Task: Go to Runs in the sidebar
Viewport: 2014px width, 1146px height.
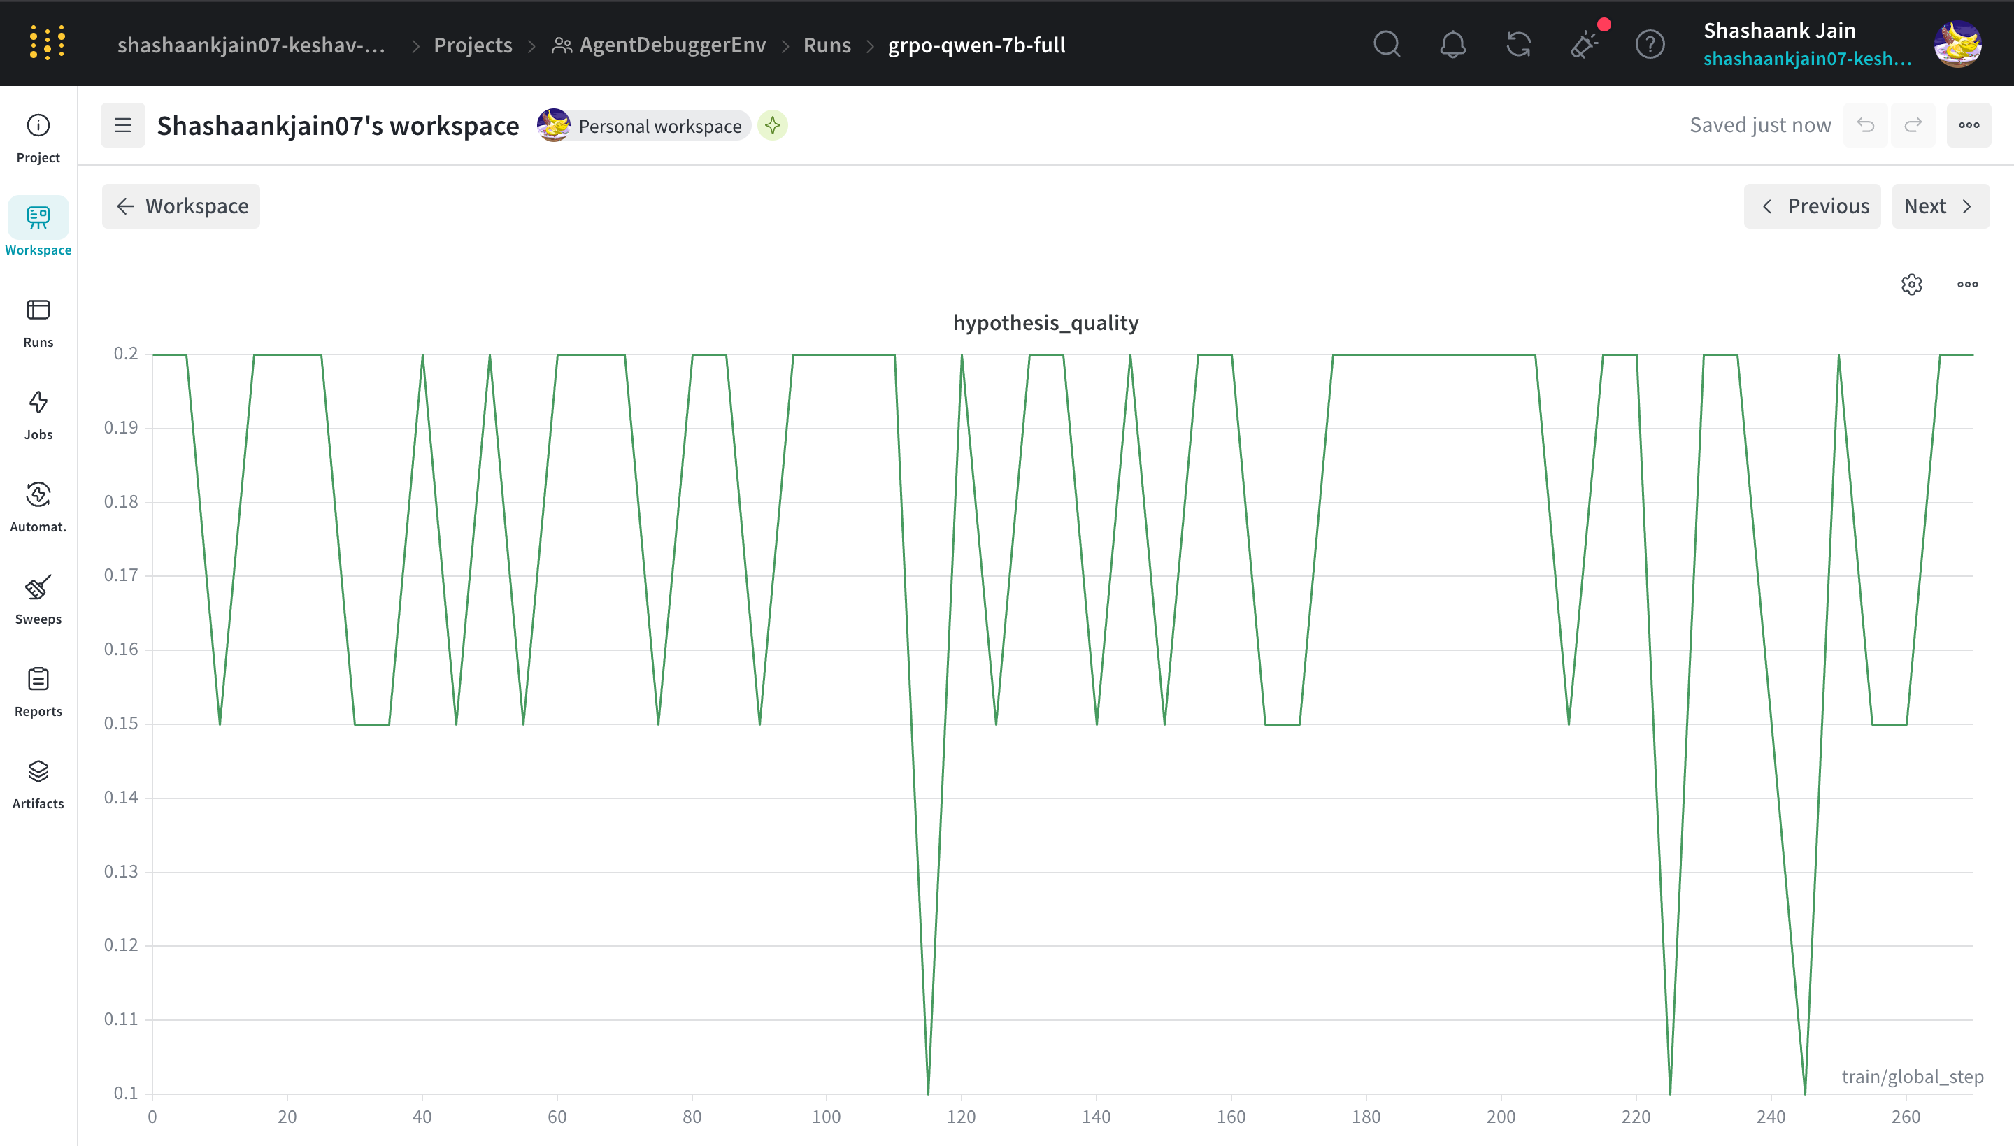Action: pyautogui.click(x=38, y=323)
